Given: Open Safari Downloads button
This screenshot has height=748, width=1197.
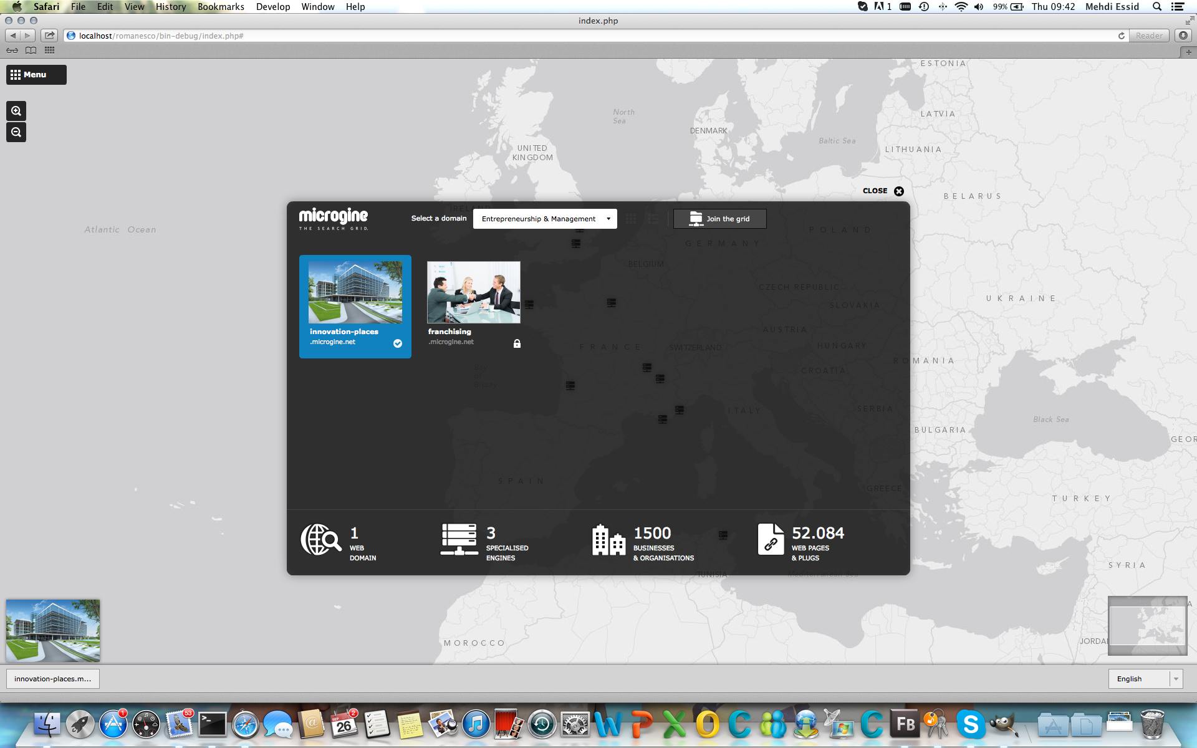Looking at the screenshot, I should pos(1183,36).
